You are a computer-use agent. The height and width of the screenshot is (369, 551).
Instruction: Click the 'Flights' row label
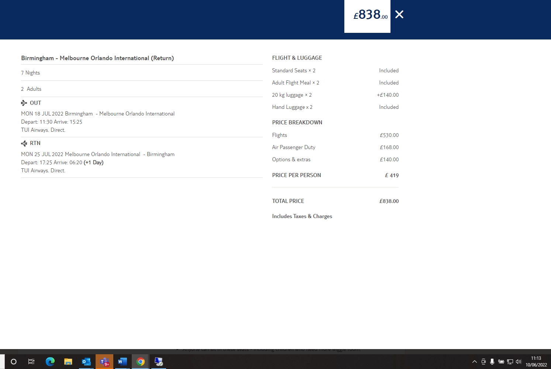(x=279, y=135)
